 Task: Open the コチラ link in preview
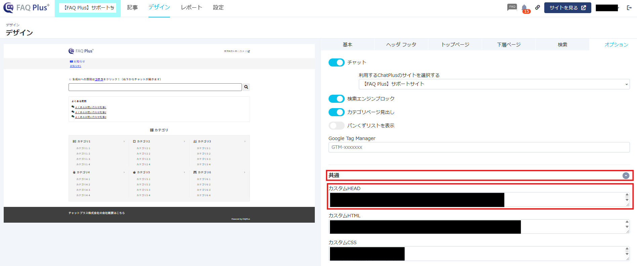click(x=99, y=79)
